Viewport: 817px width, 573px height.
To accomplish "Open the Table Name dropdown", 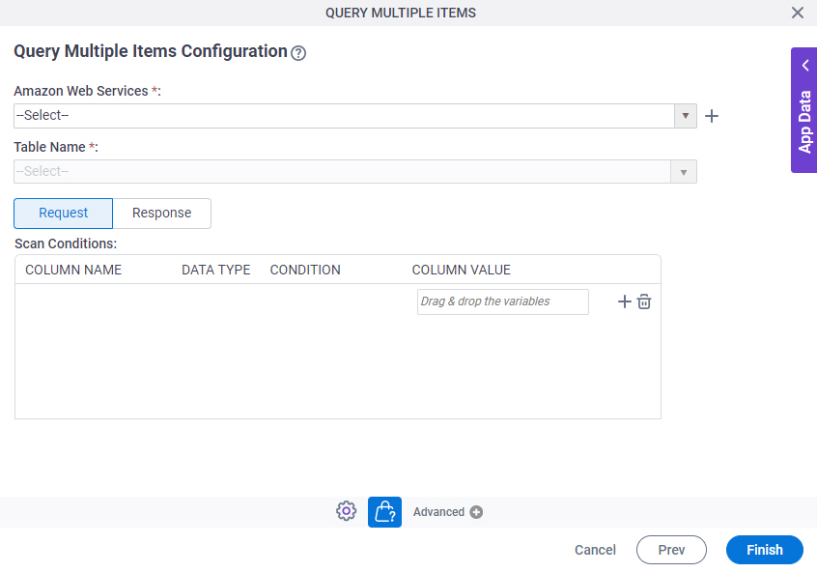I will tap(685, 171).
